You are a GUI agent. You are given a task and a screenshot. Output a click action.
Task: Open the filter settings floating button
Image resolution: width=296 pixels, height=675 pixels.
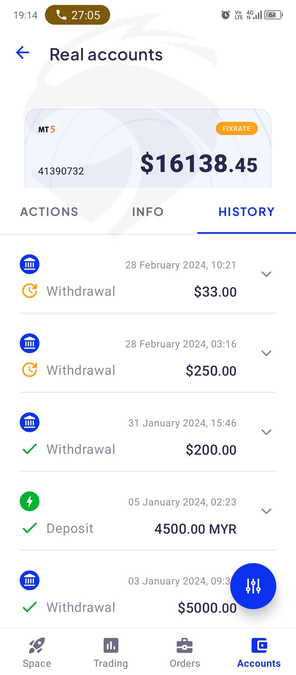point(253,586)
